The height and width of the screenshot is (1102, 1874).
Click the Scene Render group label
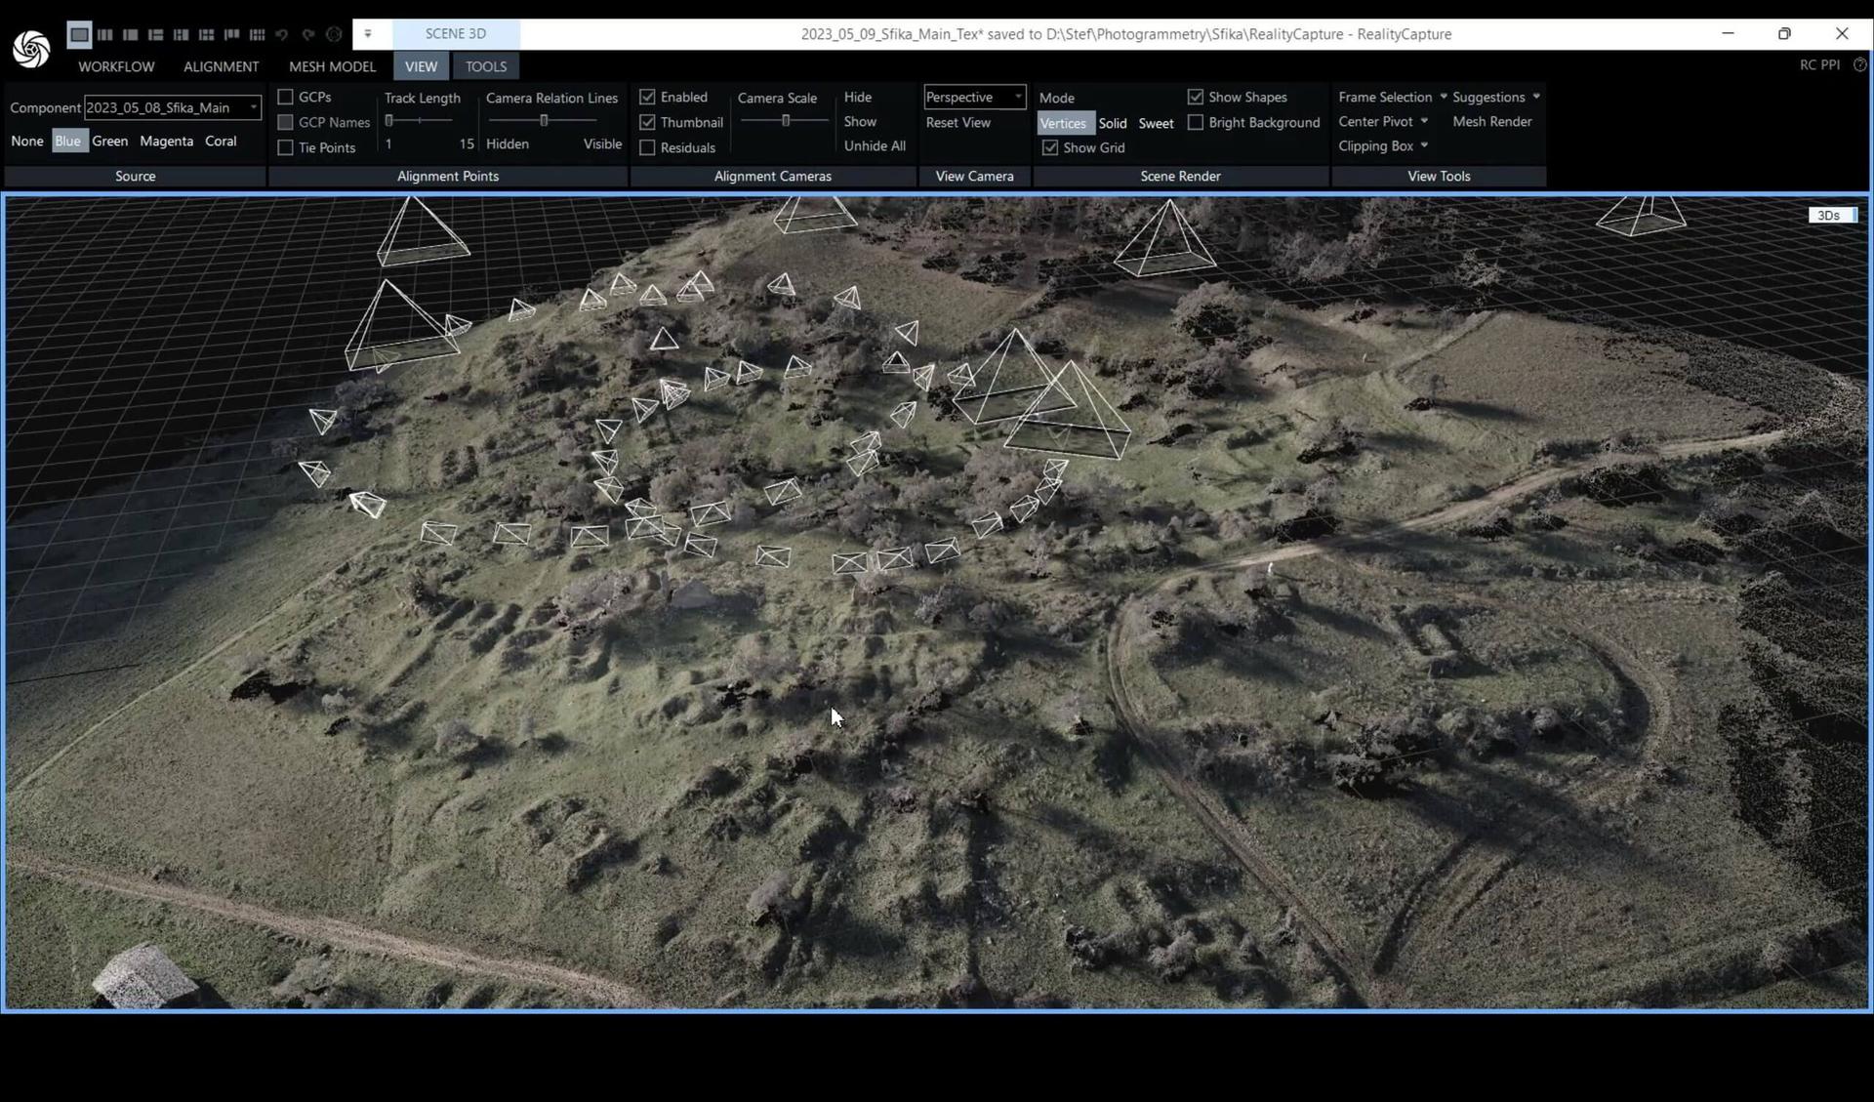[1180, 176]
